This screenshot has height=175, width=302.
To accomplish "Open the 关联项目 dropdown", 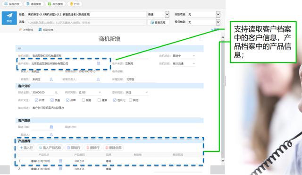I will coord(218,14).
